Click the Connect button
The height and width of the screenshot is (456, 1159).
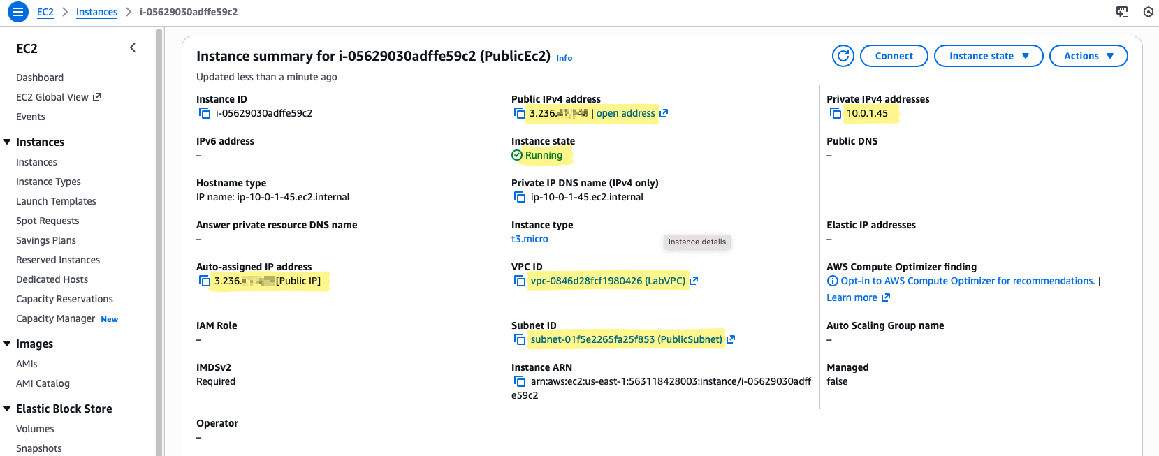tap(894, 56)
